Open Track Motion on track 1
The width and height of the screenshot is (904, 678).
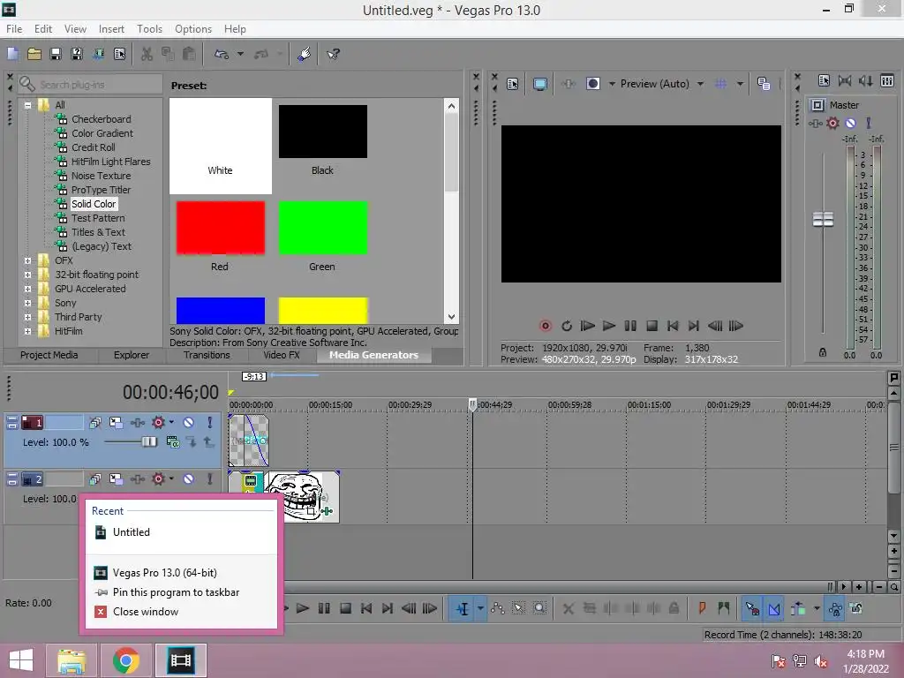[x=116, y=423]
